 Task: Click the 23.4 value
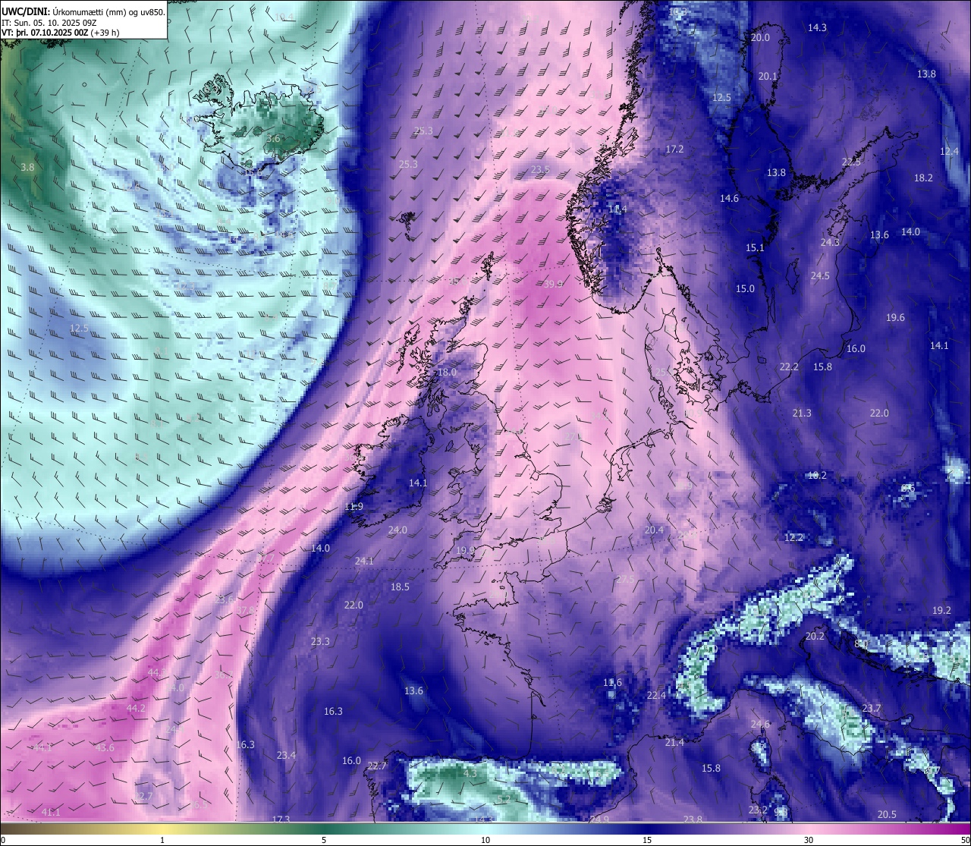286,755
